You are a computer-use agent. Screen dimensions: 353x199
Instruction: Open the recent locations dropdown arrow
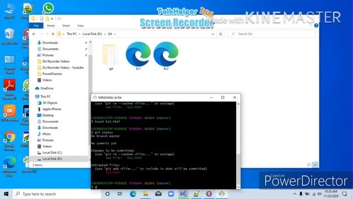pyautogui.click(x=47, y=34)
